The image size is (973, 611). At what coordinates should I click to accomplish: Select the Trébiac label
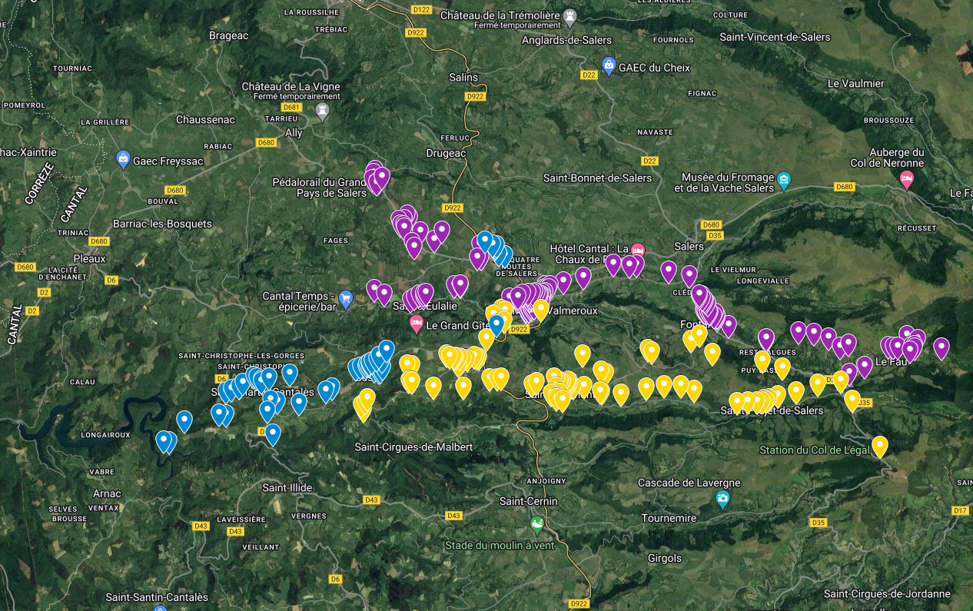pyautogui.click(x=331, y=29)
